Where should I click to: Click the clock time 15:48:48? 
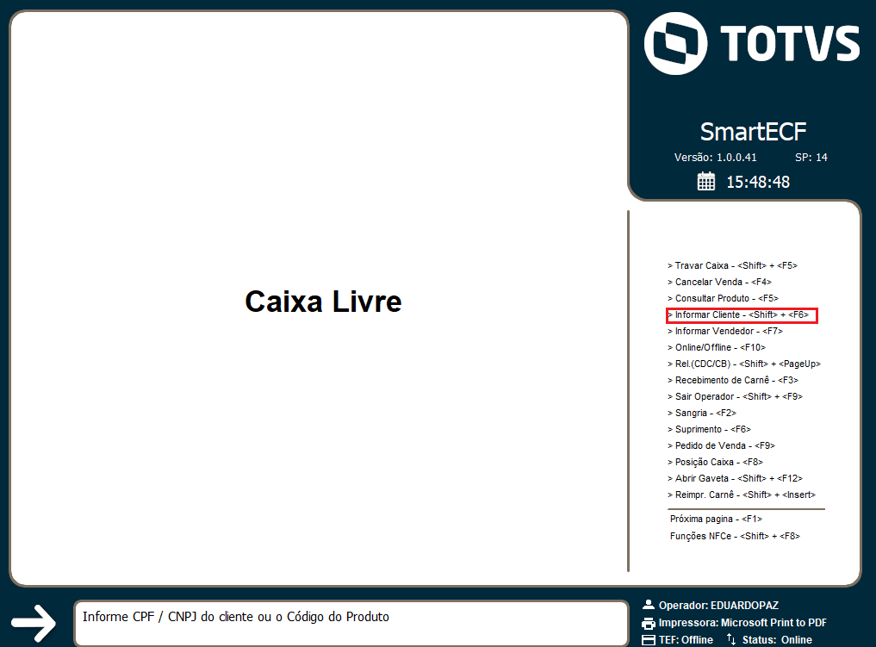[x=758, y=182]
